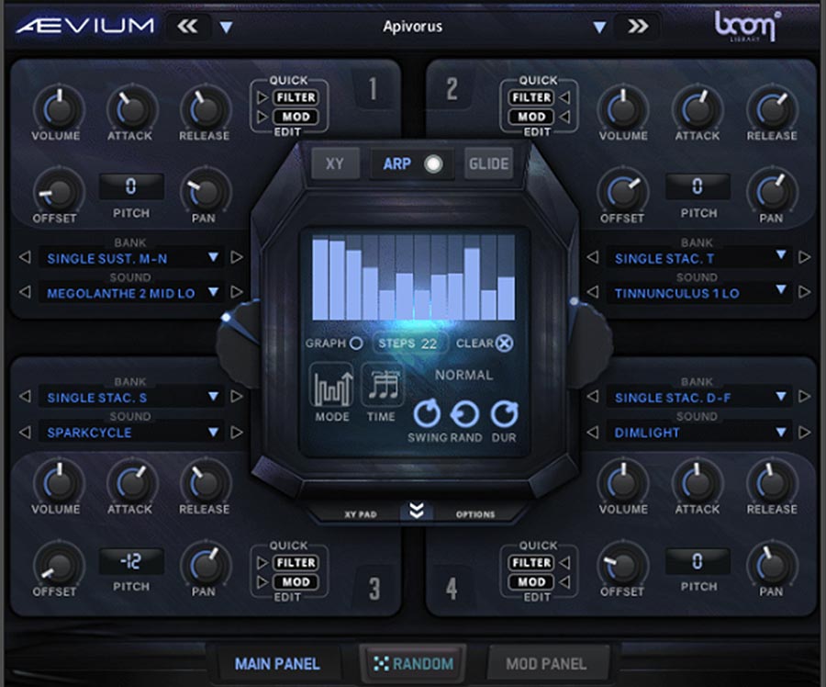Click layer 2 ATTACK knob

(x=698, y=108)
